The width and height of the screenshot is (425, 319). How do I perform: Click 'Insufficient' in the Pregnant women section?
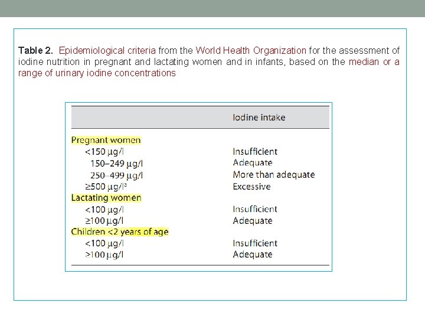coord(255,152)
